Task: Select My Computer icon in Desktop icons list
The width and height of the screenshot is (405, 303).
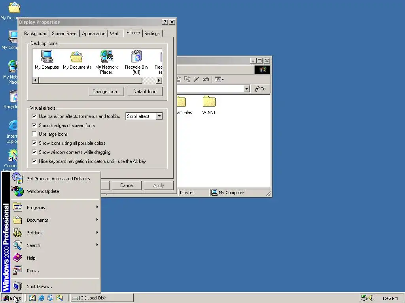Action: coord(47,60)
